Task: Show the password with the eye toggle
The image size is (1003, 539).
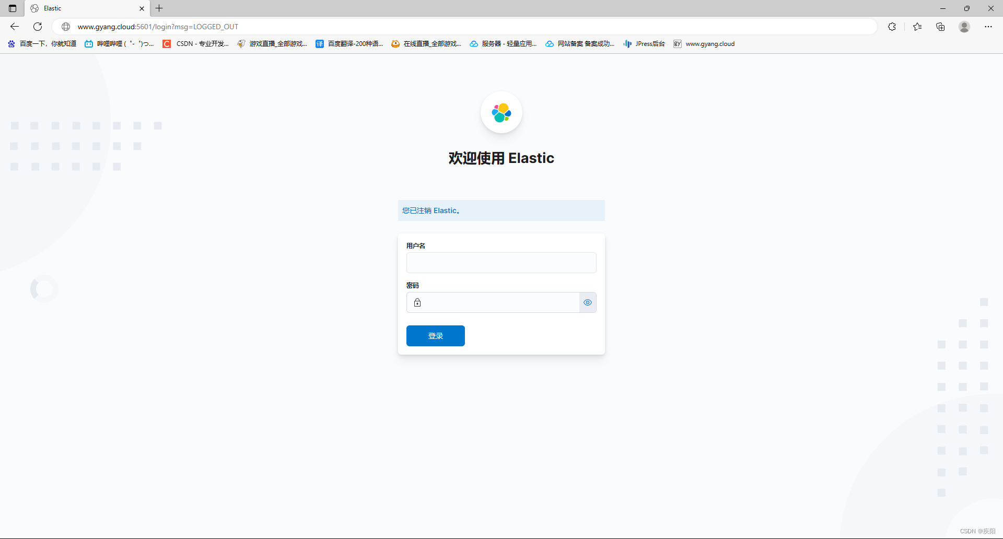Action: point(587,302)
